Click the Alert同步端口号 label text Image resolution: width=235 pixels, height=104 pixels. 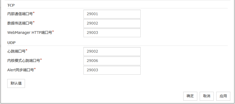21,70
